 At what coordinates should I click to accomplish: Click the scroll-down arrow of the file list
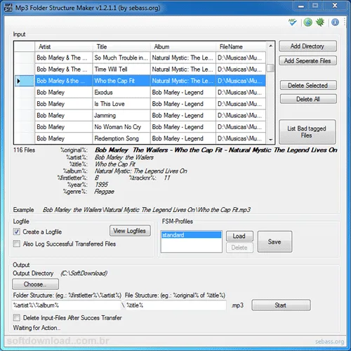tap(271, 140)
